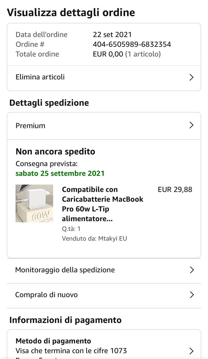
Task: Click the seller line Venduto da: Mtakyi EU
Action: coord(94,239)
